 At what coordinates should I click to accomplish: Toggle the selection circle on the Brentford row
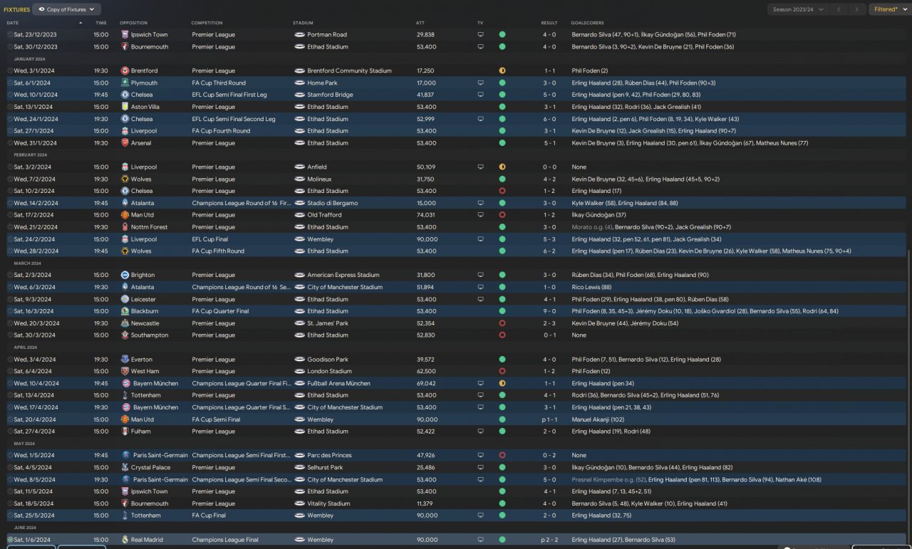click(10, 70)
